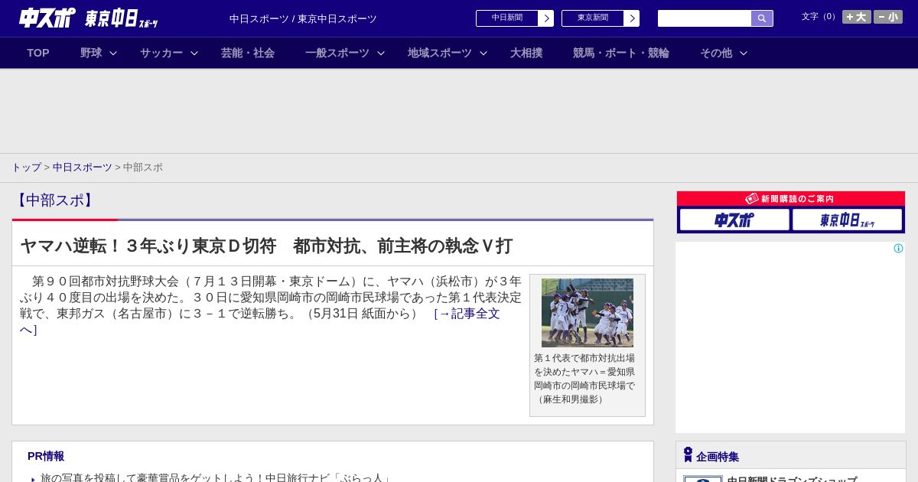This screenshot has width=918, height=482.
Task: Click the 中スポ logo in header
Action: point(47,18)
